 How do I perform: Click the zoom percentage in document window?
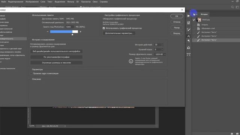(x=32, y=126)
